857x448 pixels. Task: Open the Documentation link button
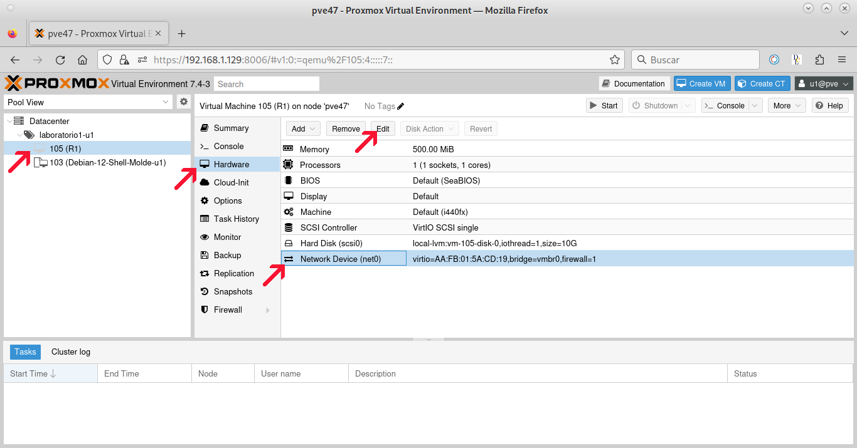point(634,83)
